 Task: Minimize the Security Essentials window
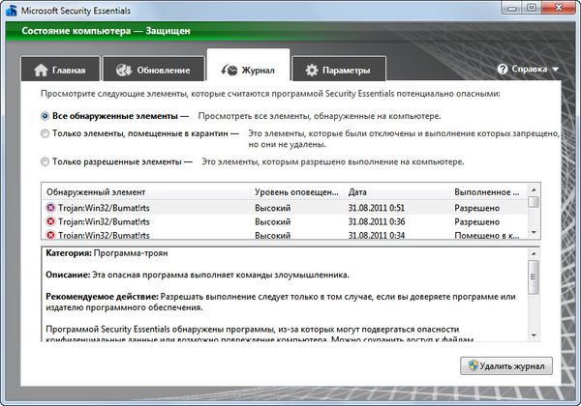tap(512, 8)
